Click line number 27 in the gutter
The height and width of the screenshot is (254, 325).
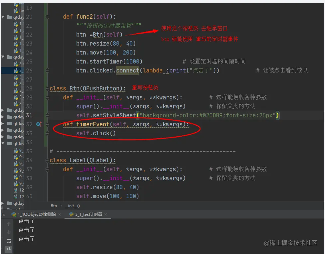pos(29,79)
